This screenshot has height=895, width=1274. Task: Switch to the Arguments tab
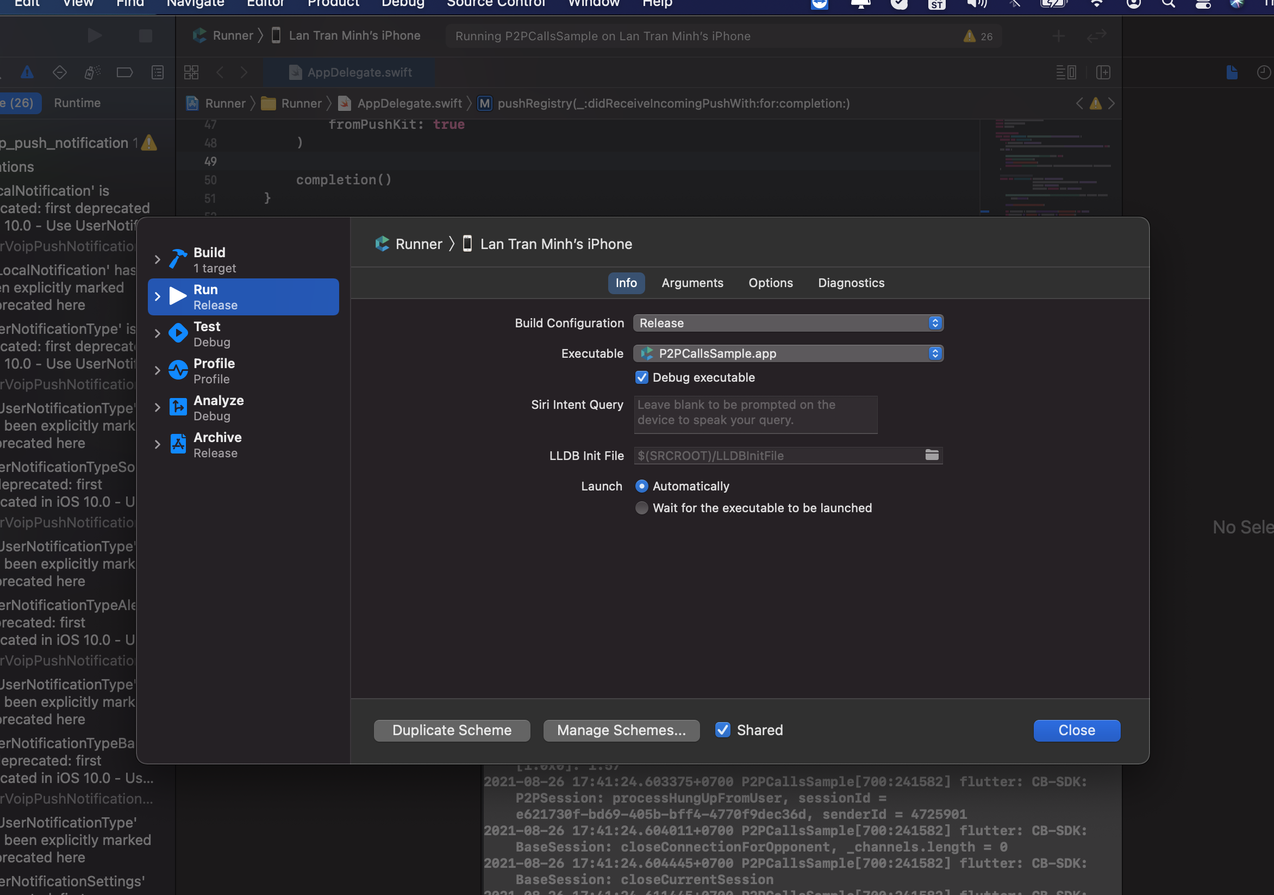[692, 283]
